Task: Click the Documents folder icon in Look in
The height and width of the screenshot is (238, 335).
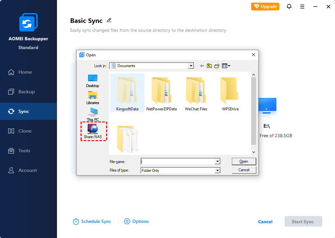Action: point(114,66)
